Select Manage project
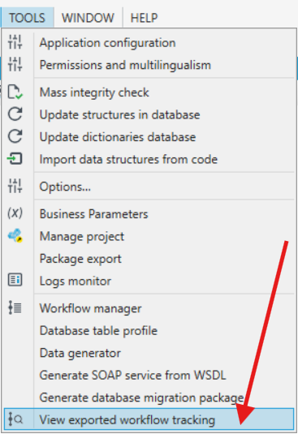The height and width of the screenshot is (434, 298). coord(149,236)
